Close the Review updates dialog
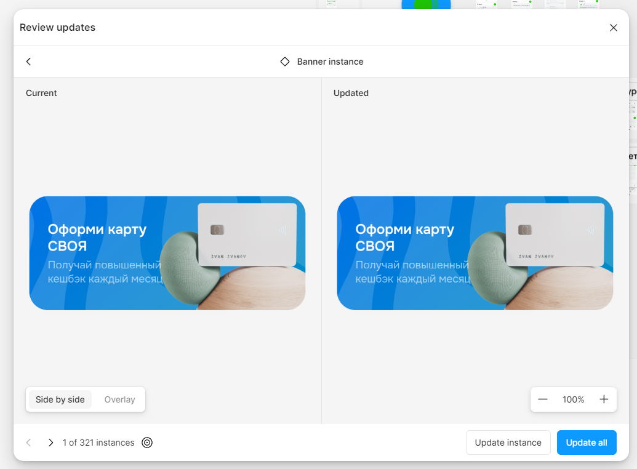 point(614,27)
